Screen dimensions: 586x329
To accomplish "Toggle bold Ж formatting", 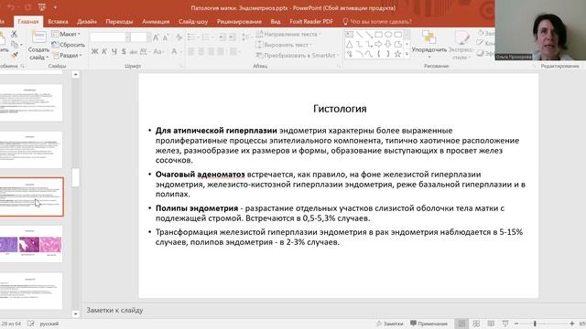I will point(94,51).
